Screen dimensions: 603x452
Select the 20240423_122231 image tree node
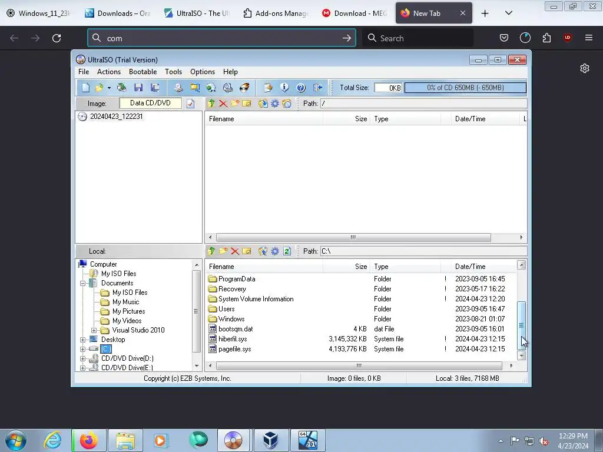tap(116, 117)
